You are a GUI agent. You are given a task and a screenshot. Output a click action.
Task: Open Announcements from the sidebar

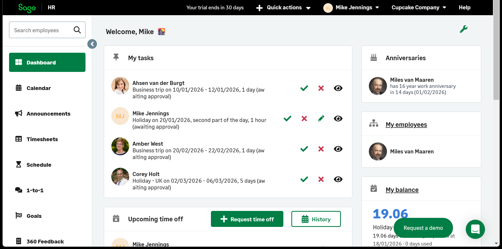pyautogui.click(x=18, y=113)
